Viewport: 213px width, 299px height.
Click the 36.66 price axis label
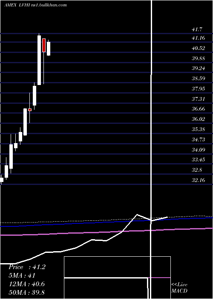coord(199,108)
